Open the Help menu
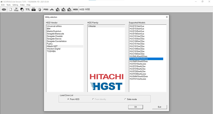Viewport: 213px width, 114px height. (x=28, y=5)
